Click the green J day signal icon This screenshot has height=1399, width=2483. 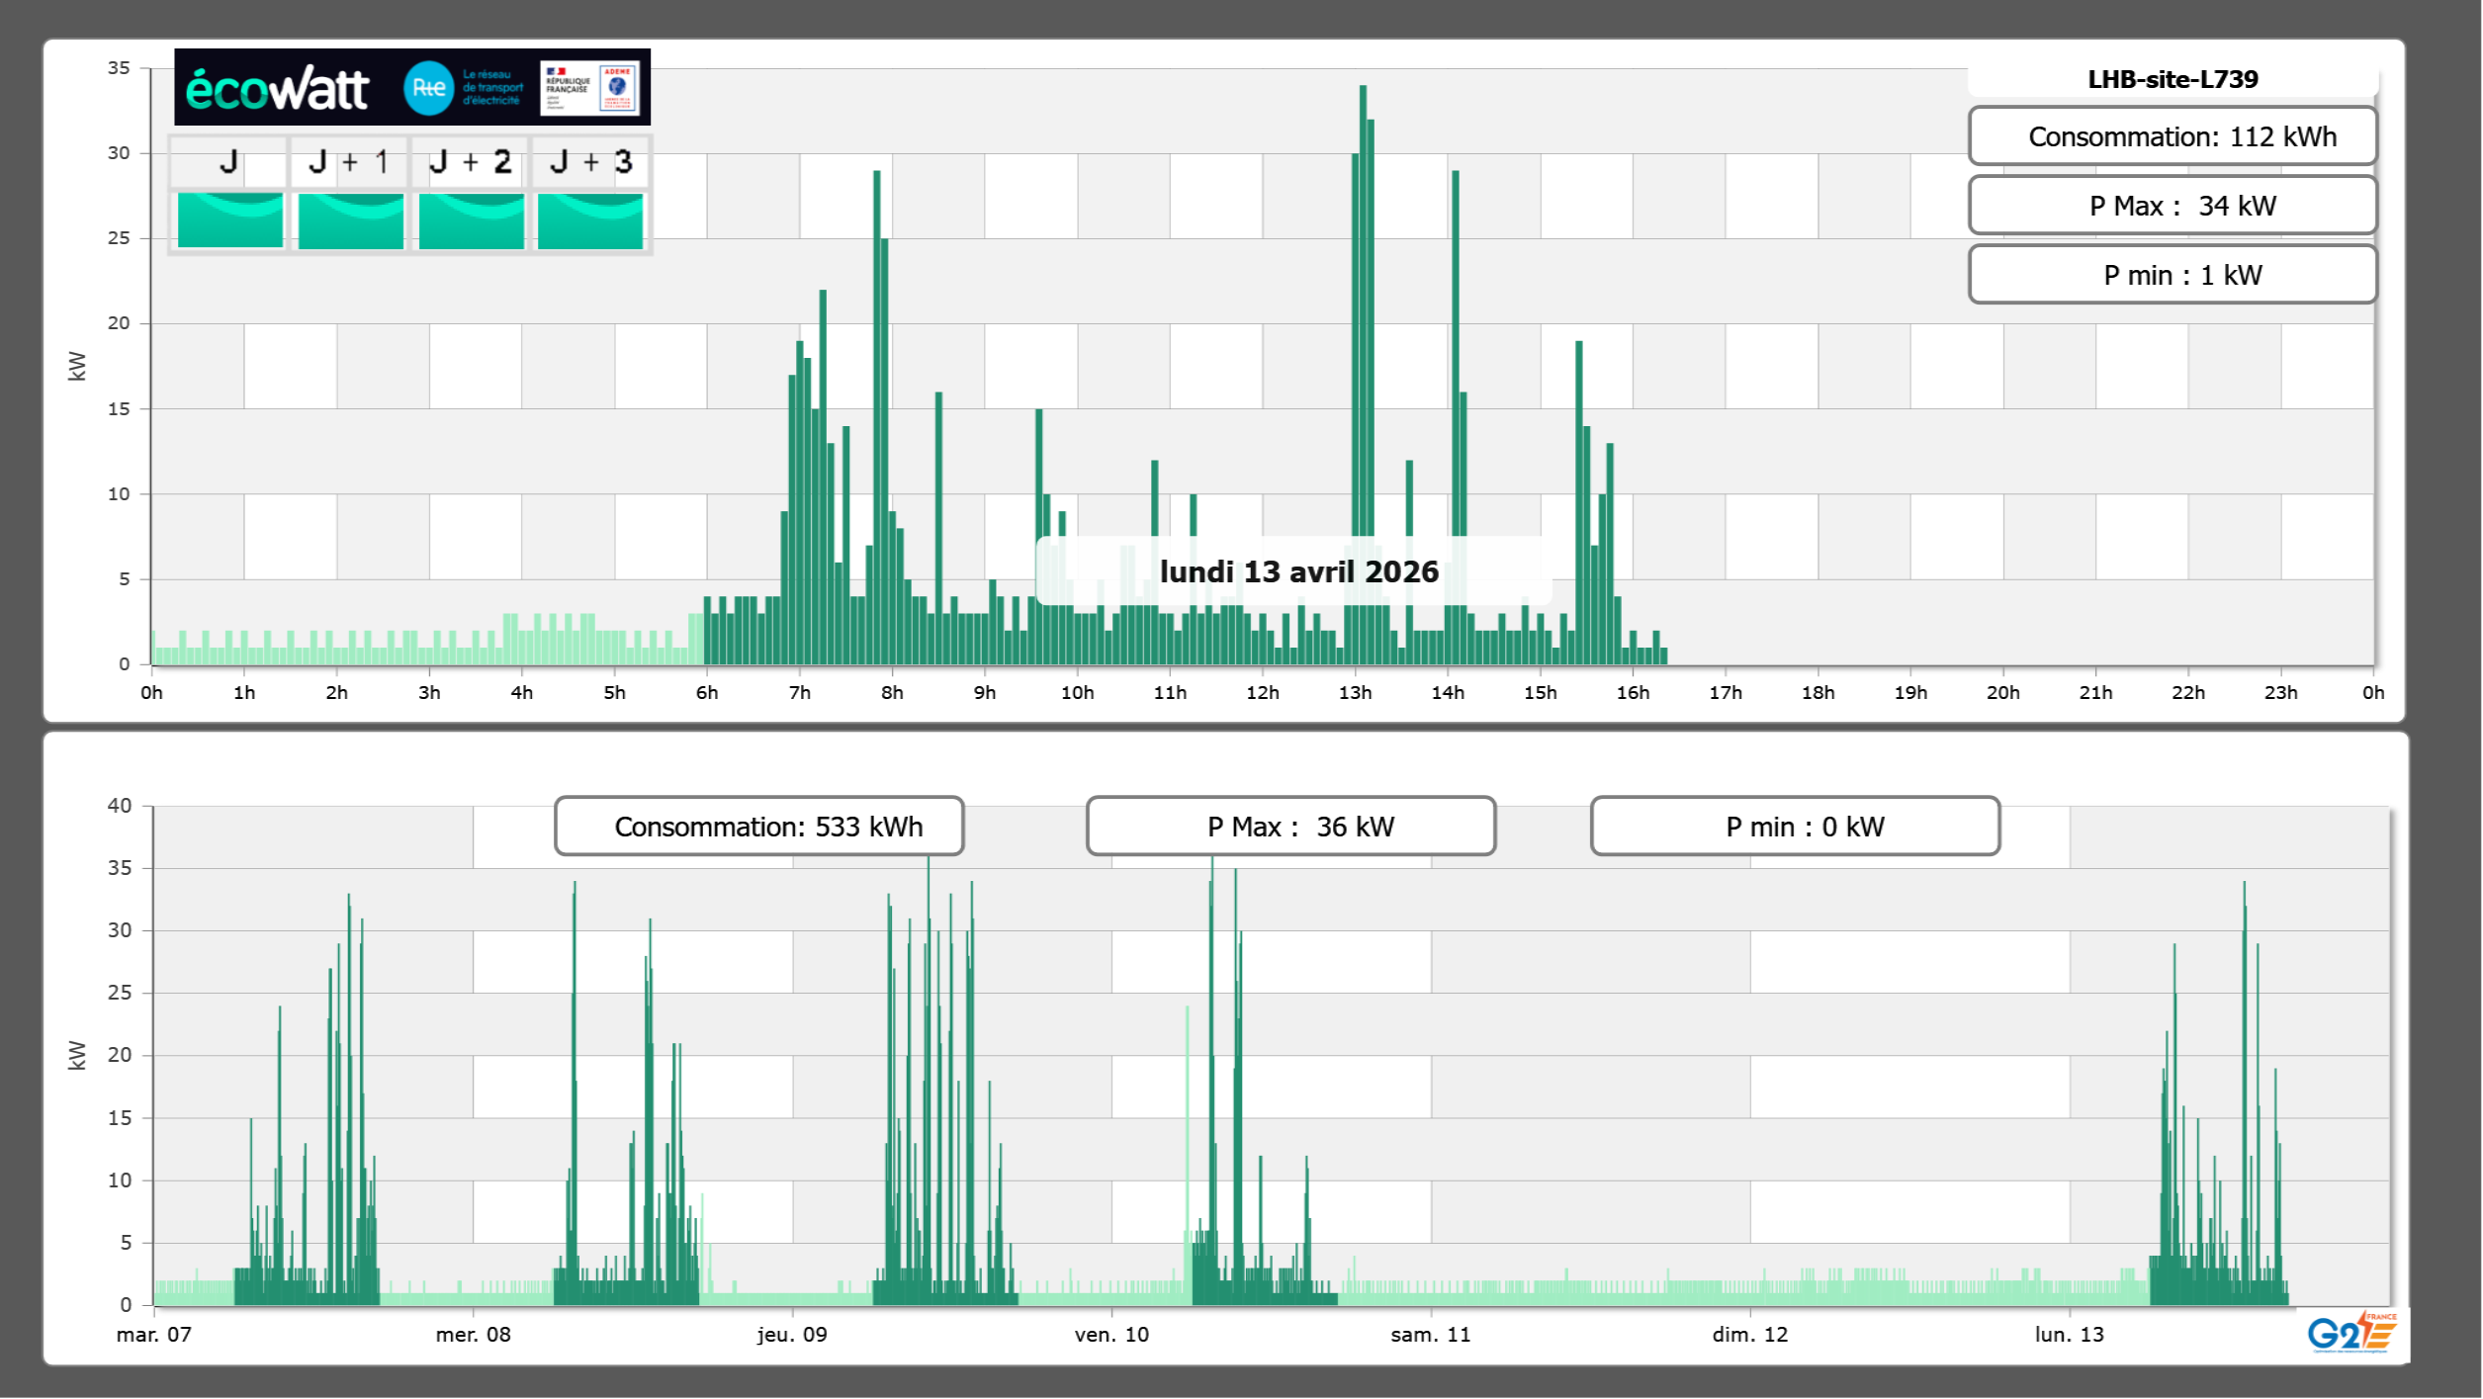tap(230, 219)
